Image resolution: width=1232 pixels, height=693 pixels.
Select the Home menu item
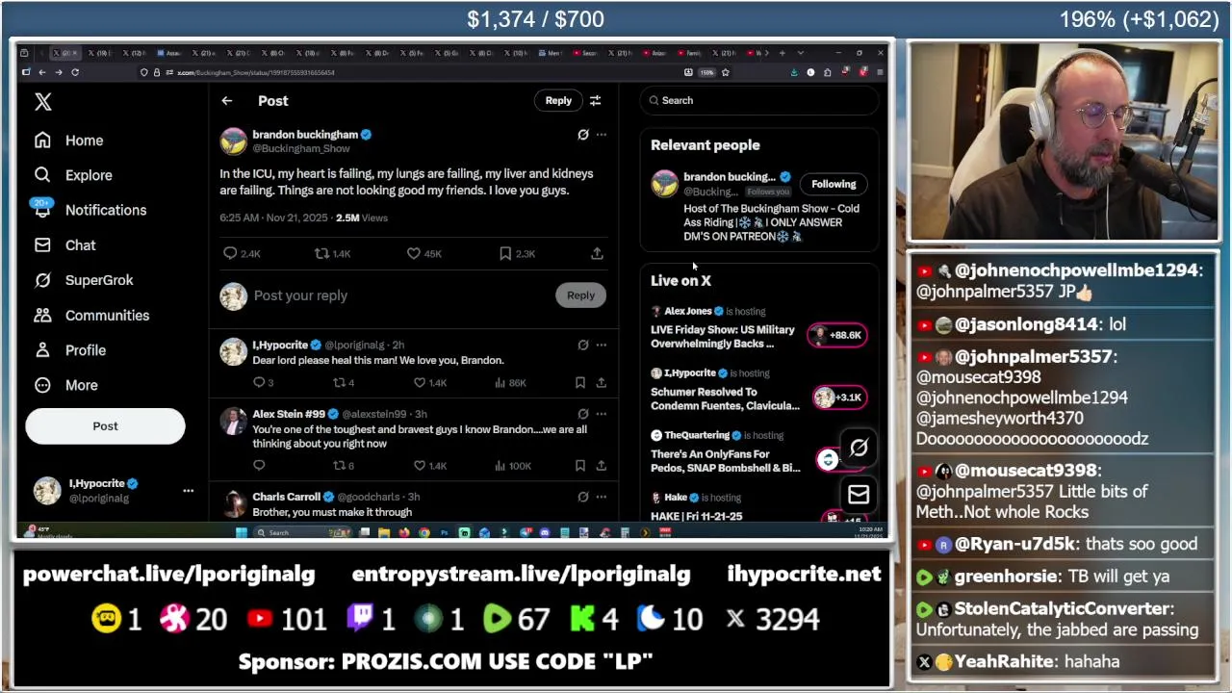coord(85,141)
